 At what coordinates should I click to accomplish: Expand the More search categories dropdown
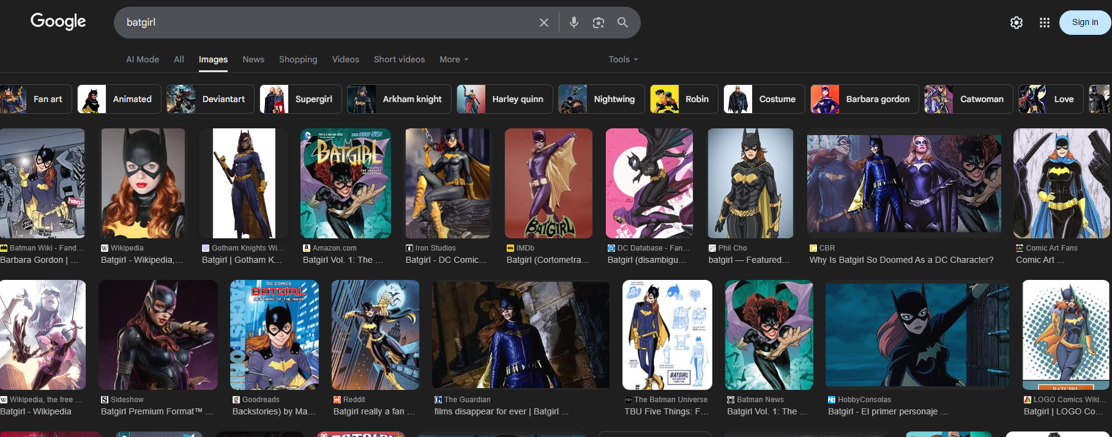point(454,59)
